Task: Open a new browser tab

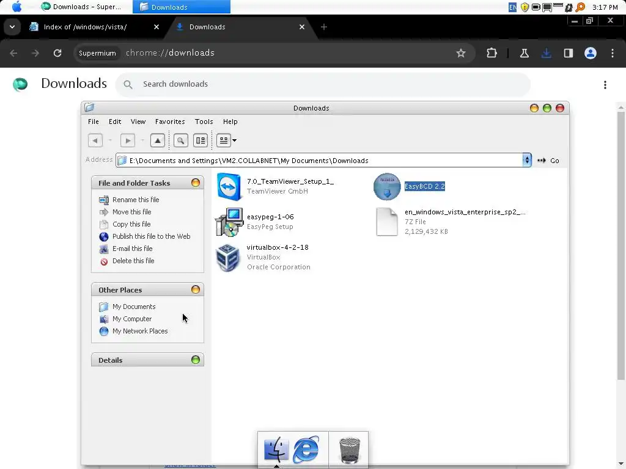Action: (x=324, y=27)
